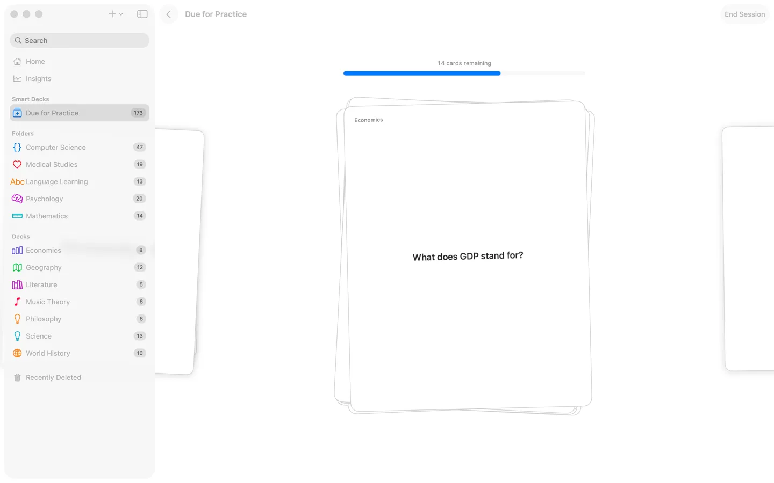The height and width of the screenshot is (483, 774).
Task: Click the Medical Studies heart icon
Action: point(17,165)
